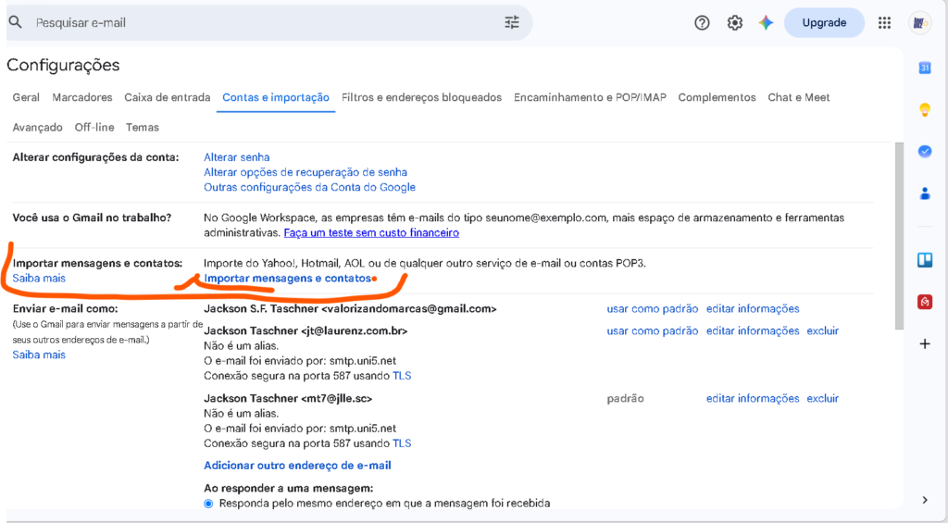Click editar informações for mt7@jlle.sc

click(x=753, y=398)
